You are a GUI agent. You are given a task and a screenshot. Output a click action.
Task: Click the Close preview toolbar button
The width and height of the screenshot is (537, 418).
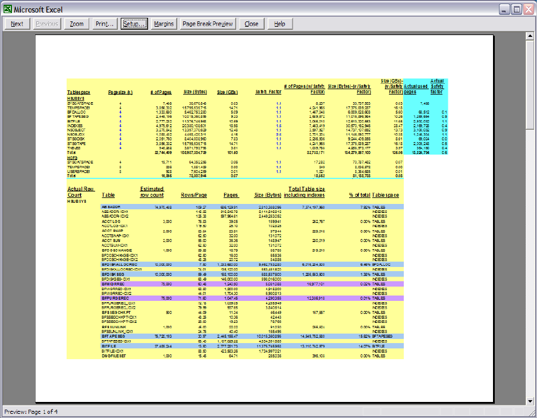point(252,24)
